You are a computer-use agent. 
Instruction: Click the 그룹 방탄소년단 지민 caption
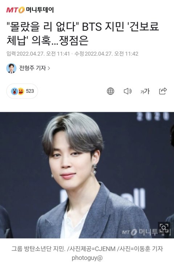point(38,248)
